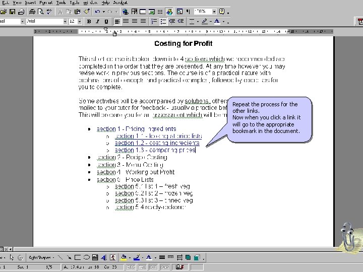The image size is (363, 272).
Task: Open the Tables and Borders tool
Action: 134,12
